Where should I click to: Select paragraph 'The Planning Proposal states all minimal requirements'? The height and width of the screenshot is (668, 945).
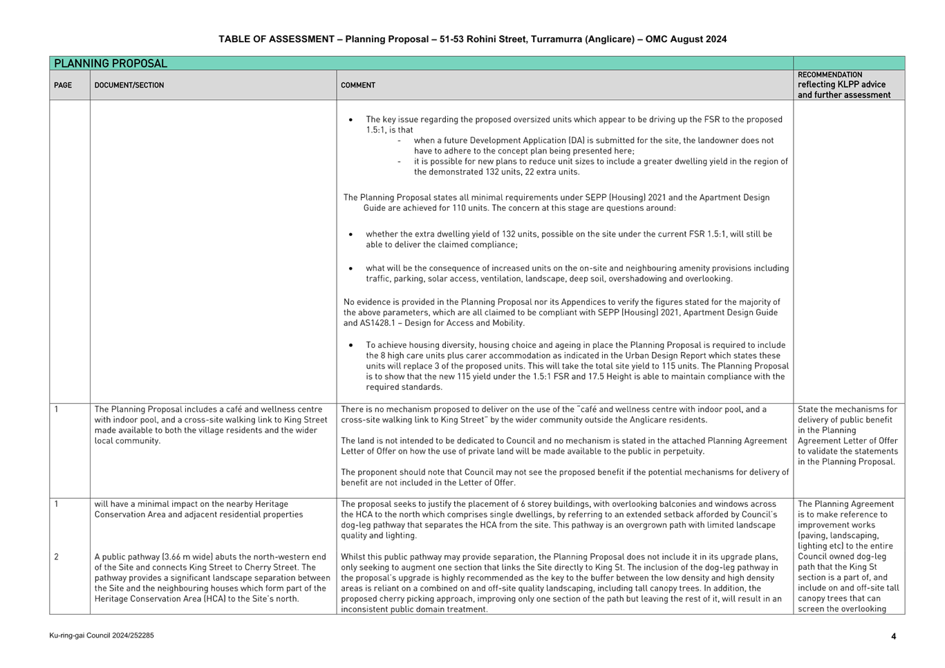tap(556, 203)
